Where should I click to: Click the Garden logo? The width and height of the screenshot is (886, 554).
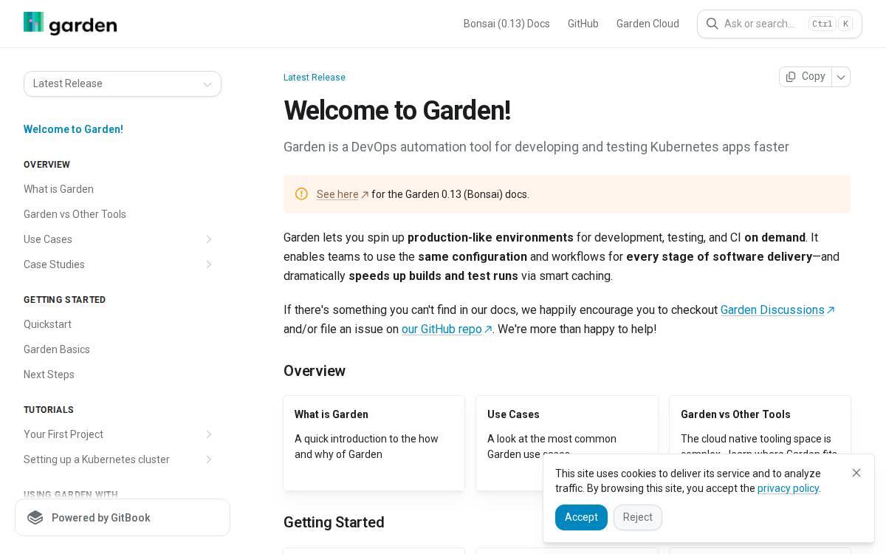(x=70, y=24)
